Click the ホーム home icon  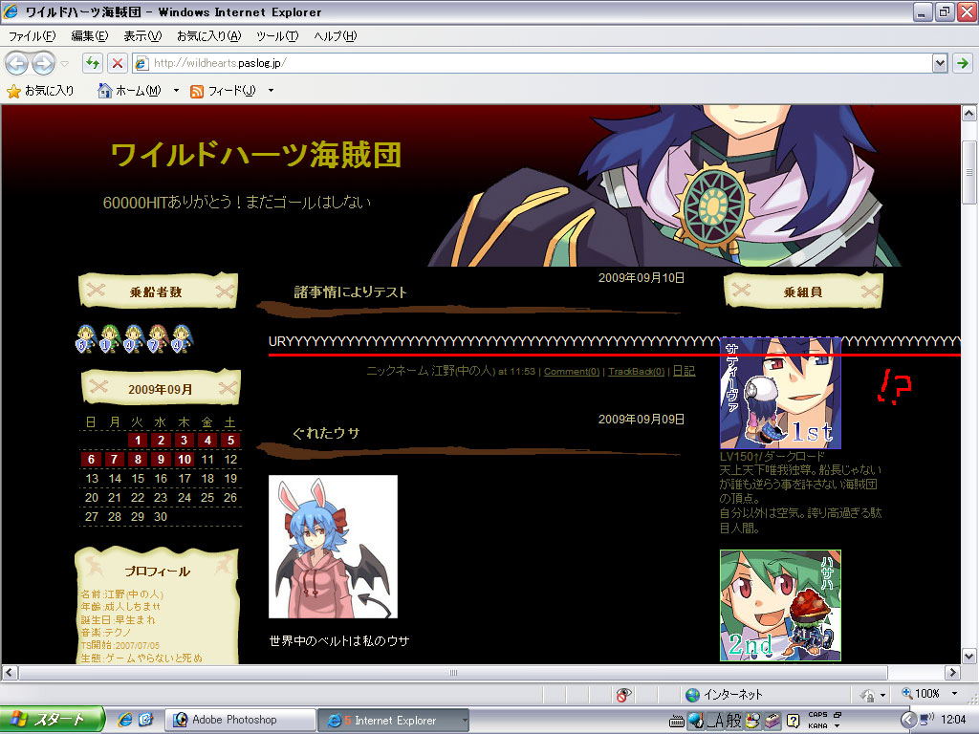click(x=104, y=91)
